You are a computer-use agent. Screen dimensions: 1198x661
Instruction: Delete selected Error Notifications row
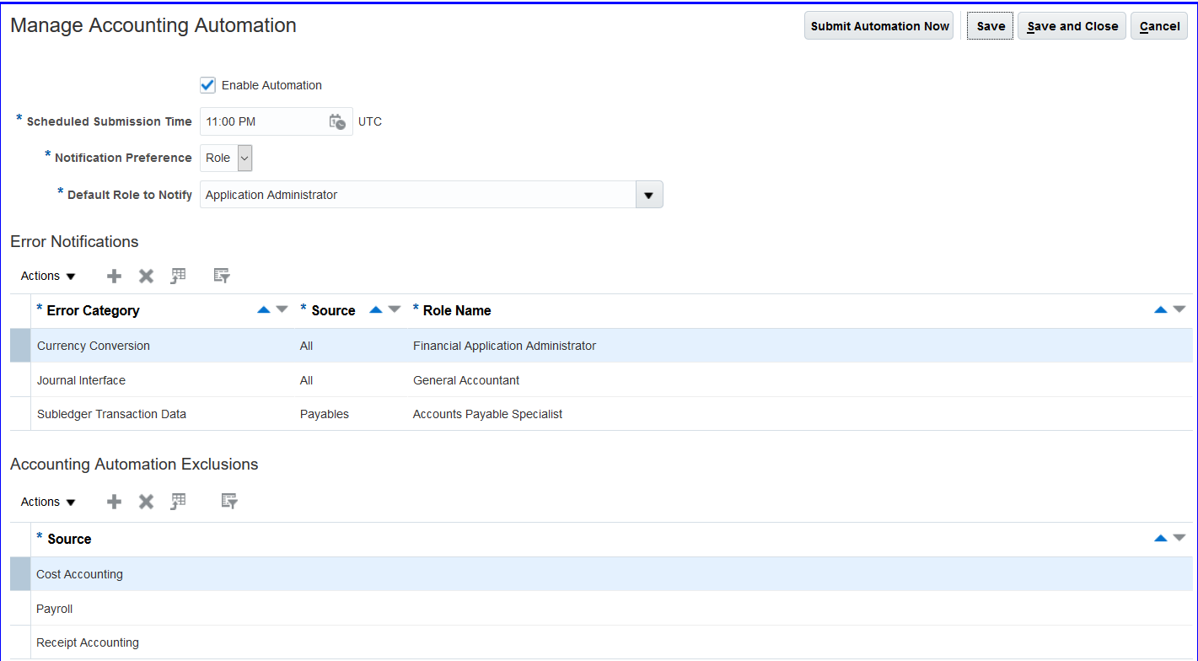(146, 276)
